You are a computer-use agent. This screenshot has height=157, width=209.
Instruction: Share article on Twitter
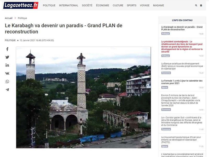click(7, 57)
